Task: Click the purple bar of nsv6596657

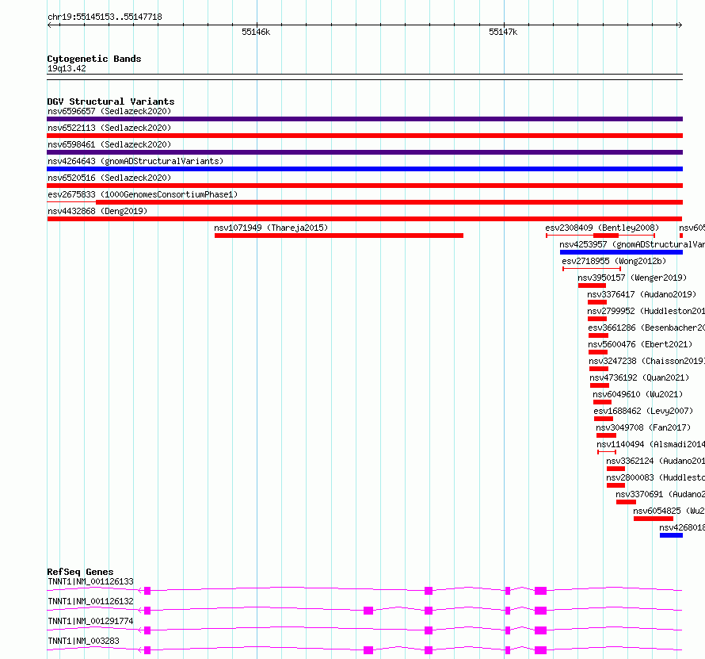Action: pyautogui.click(x=364, y=119)
